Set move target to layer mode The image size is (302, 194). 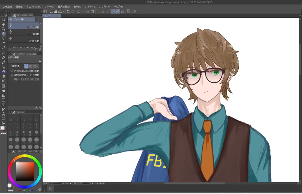[x=26, y=66]
